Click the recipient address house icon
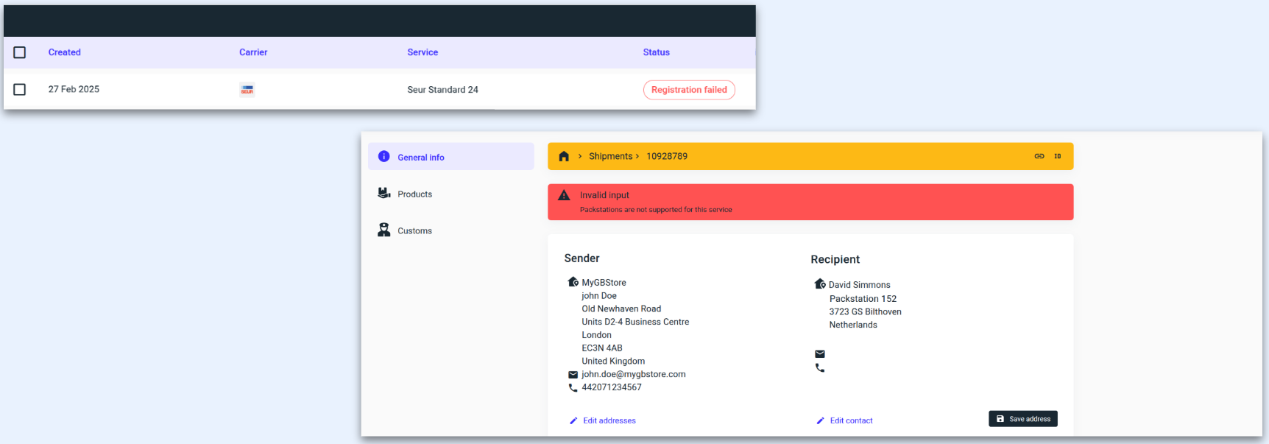The image size is (1269, 444). [819, 284]
